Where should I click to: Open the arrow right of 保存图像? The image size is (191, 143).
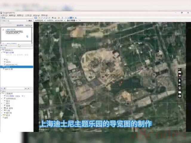point(80,21)
